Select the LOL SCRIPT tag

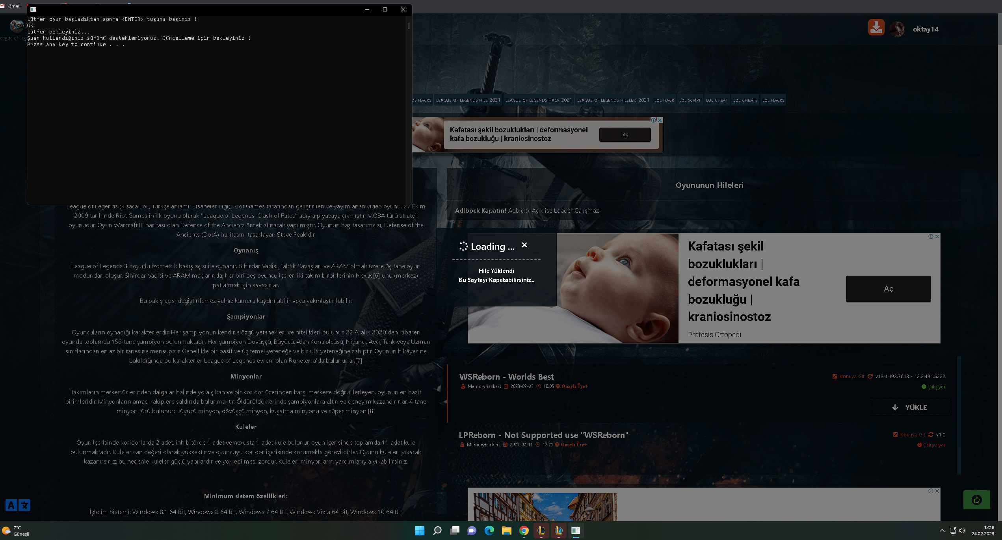(x=690, y=100)
